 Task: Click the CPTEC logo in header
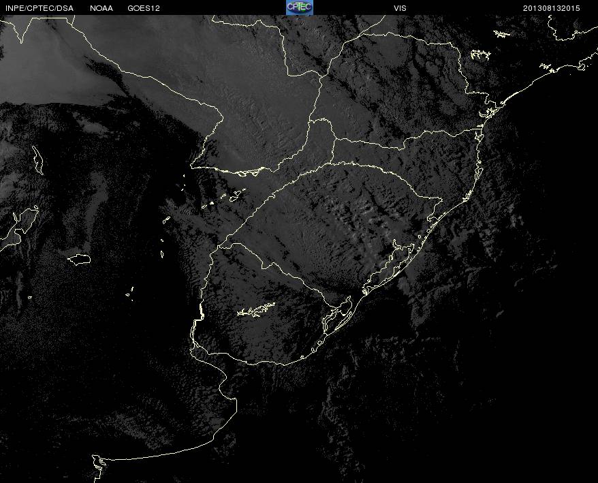coord(299,7)
